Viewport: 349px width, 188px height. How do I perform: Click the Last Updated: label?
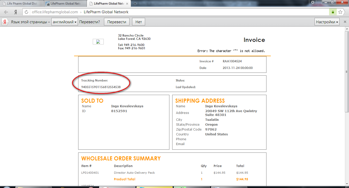click(x=186, y=87)
